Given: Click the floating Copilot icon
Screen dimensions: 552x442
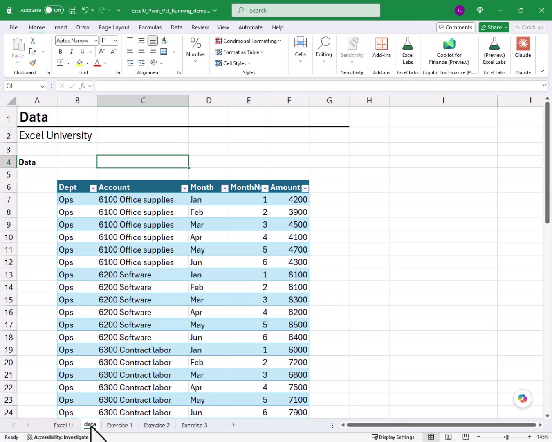Looking at the screenshot, I should (x=523, y=398).
